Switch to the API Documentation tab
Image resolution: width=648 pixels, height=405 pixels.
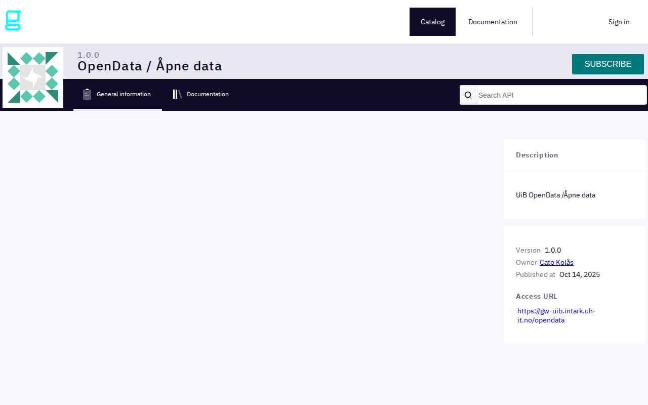point(207,94)
